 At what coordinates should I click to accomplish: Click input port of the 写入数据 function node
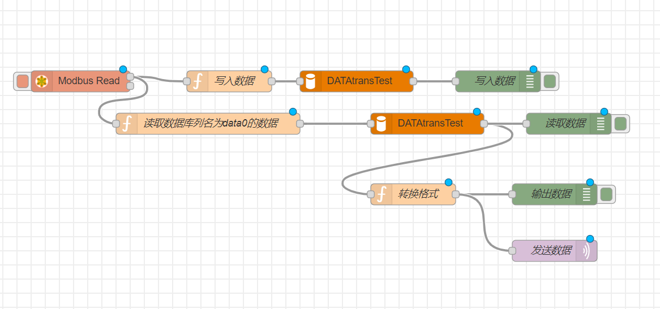[x=187, y=81]
